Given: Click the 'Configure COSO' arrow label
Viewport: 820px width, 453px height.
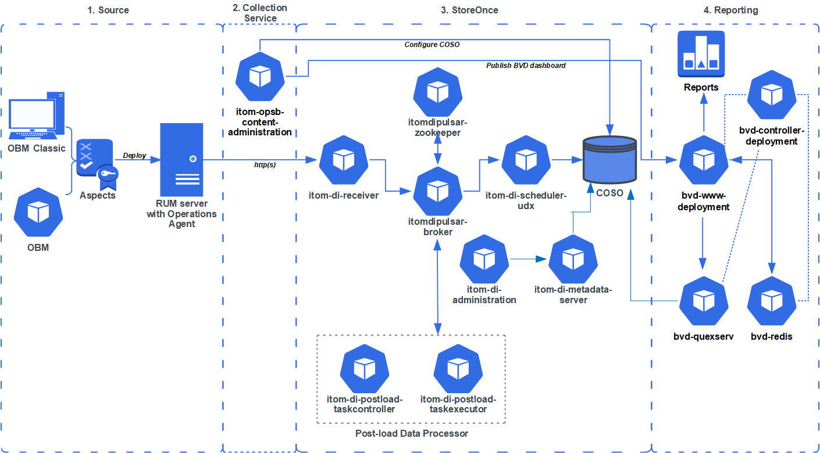Looking at the screenshot, I should coord(432,44).
